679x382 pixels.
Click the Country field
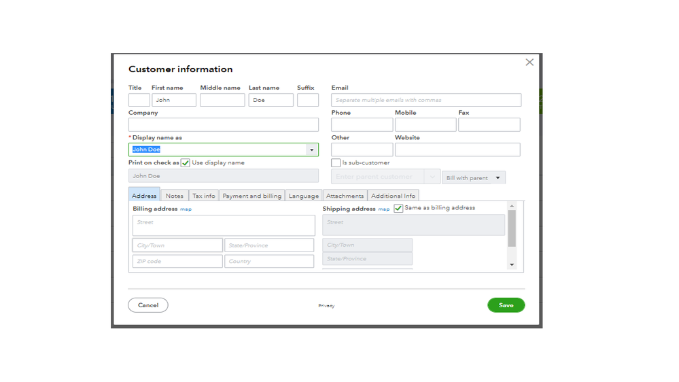click(269, 261)
